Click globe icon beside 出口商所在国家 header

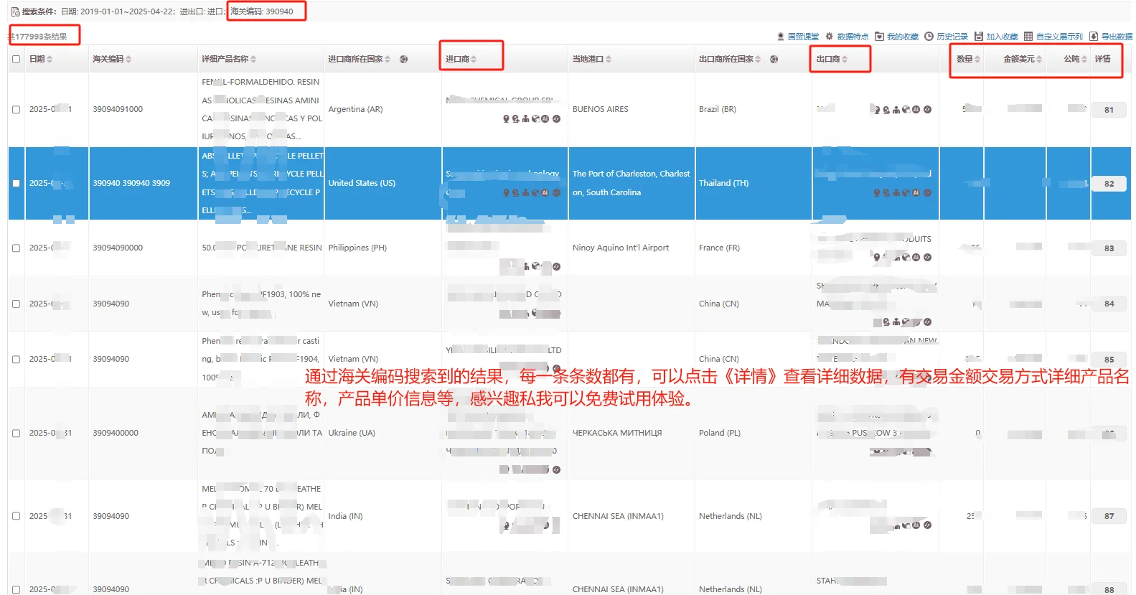(774, 59)
